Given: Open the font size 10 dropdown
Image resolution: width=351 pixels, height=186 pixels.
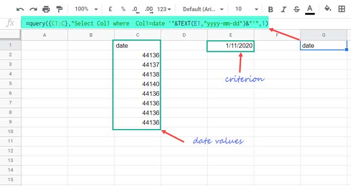Looking at the screenshot, I should point(247,9).
